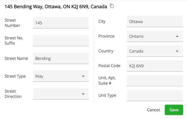The height and width of the screenshot is (119, 187).
Task: Open the Province dropdown showing Ontario
Action: pyautogui.click(x=155, y=36)
